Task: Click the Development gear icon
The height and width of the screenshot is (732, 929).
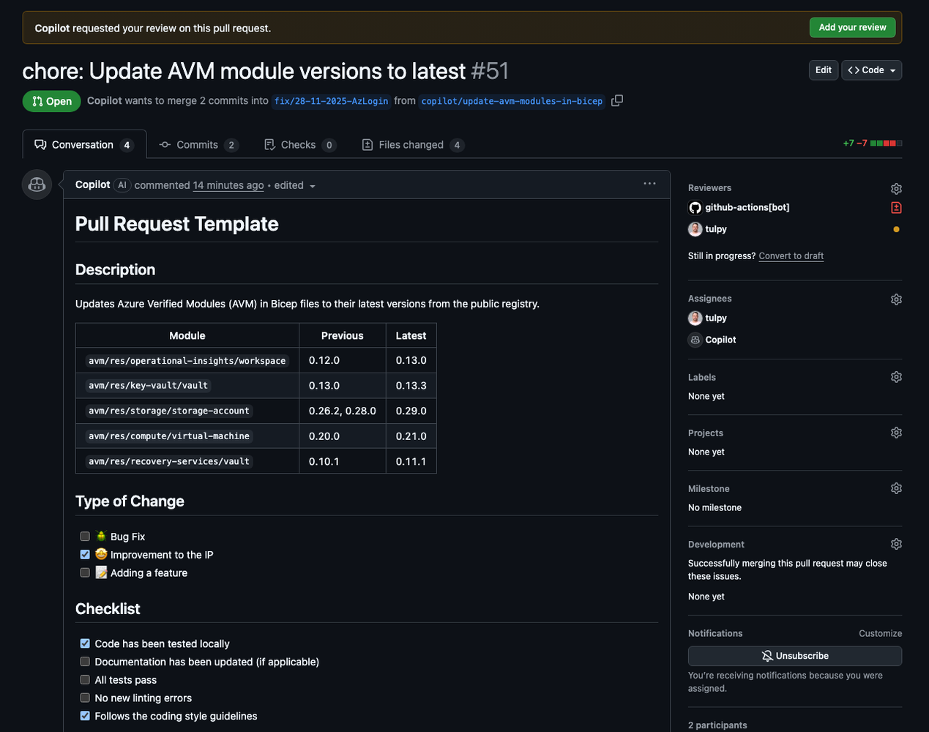Action: pyautogui.click(x=896, y=543)
